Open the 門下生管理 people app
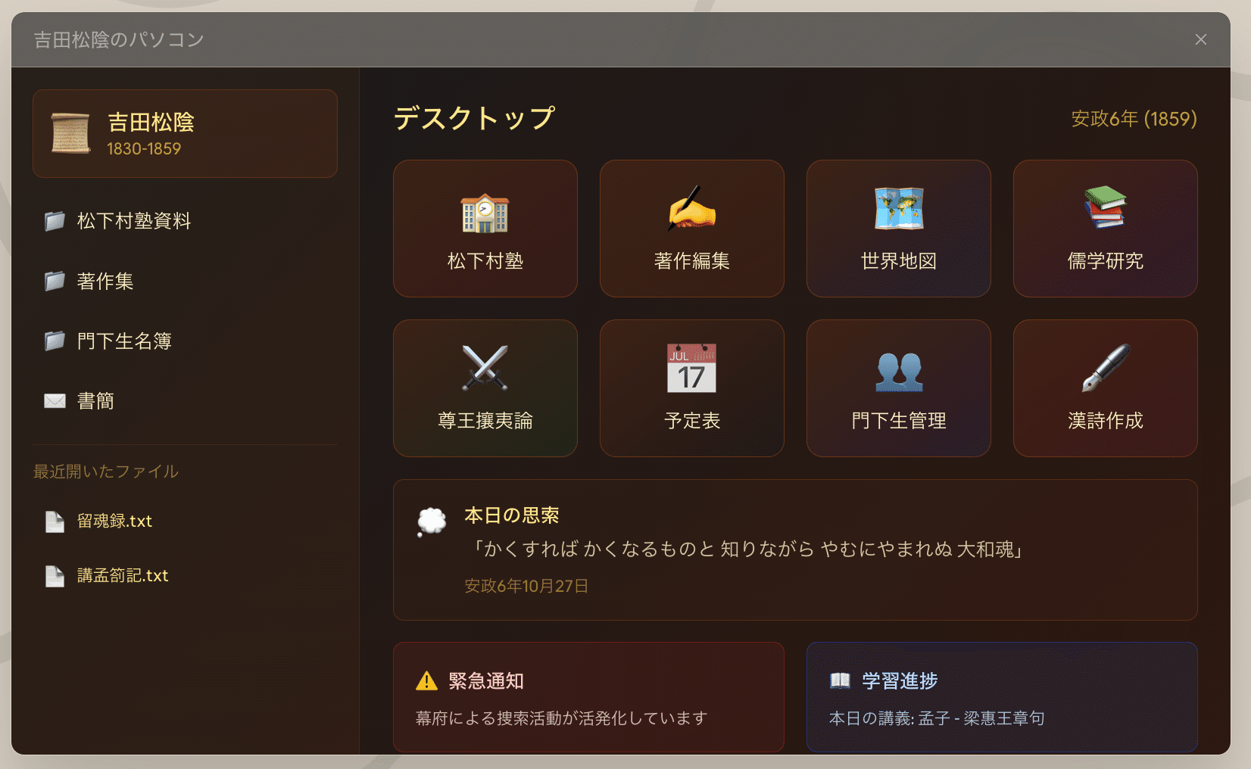 899,388
